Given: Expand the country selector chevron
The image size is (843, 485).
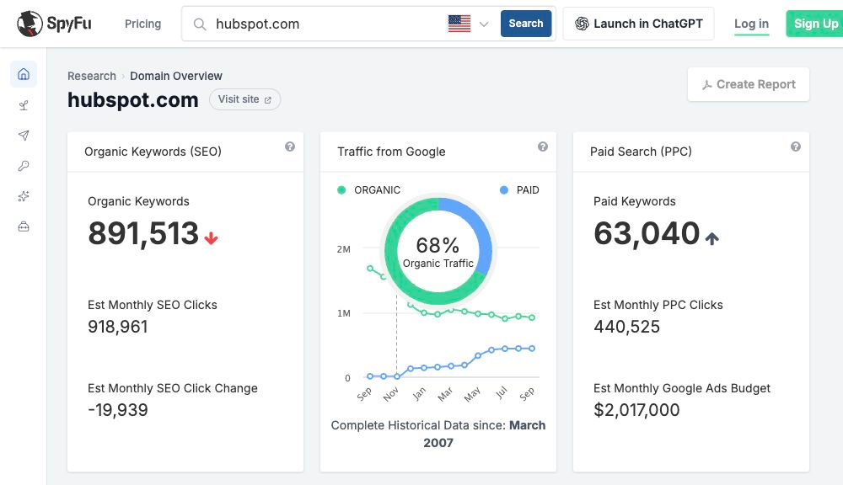Looking at the screenshot, I should point(484,24).
